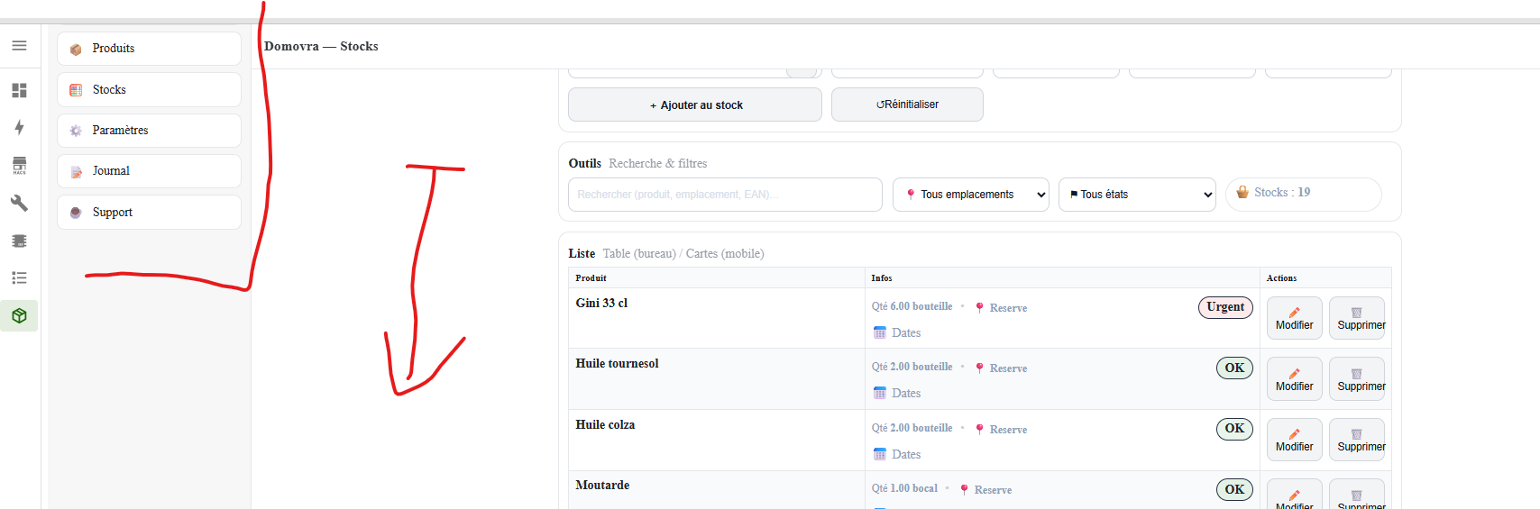Viewport: 1540px width, 509px height.
Task: Click the Dates calendar icon for Huile colza
Action: click(880, 454)
